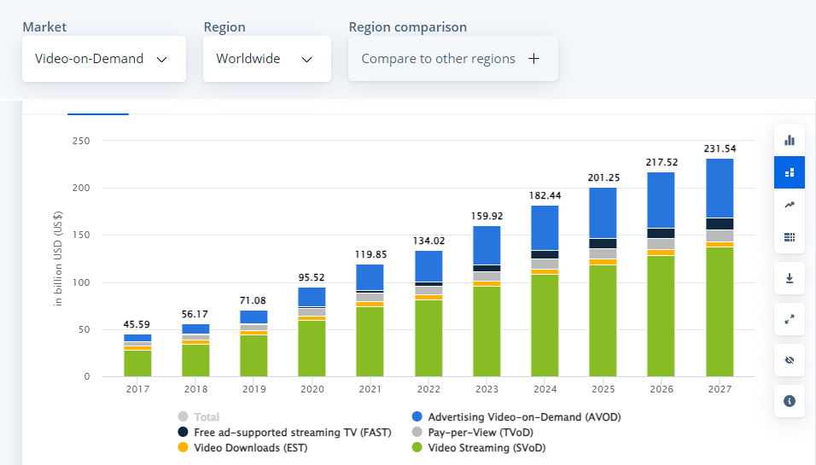
Task: Click the 201.25 total value label
Action: pyautogui.click(x=603, y=177)
